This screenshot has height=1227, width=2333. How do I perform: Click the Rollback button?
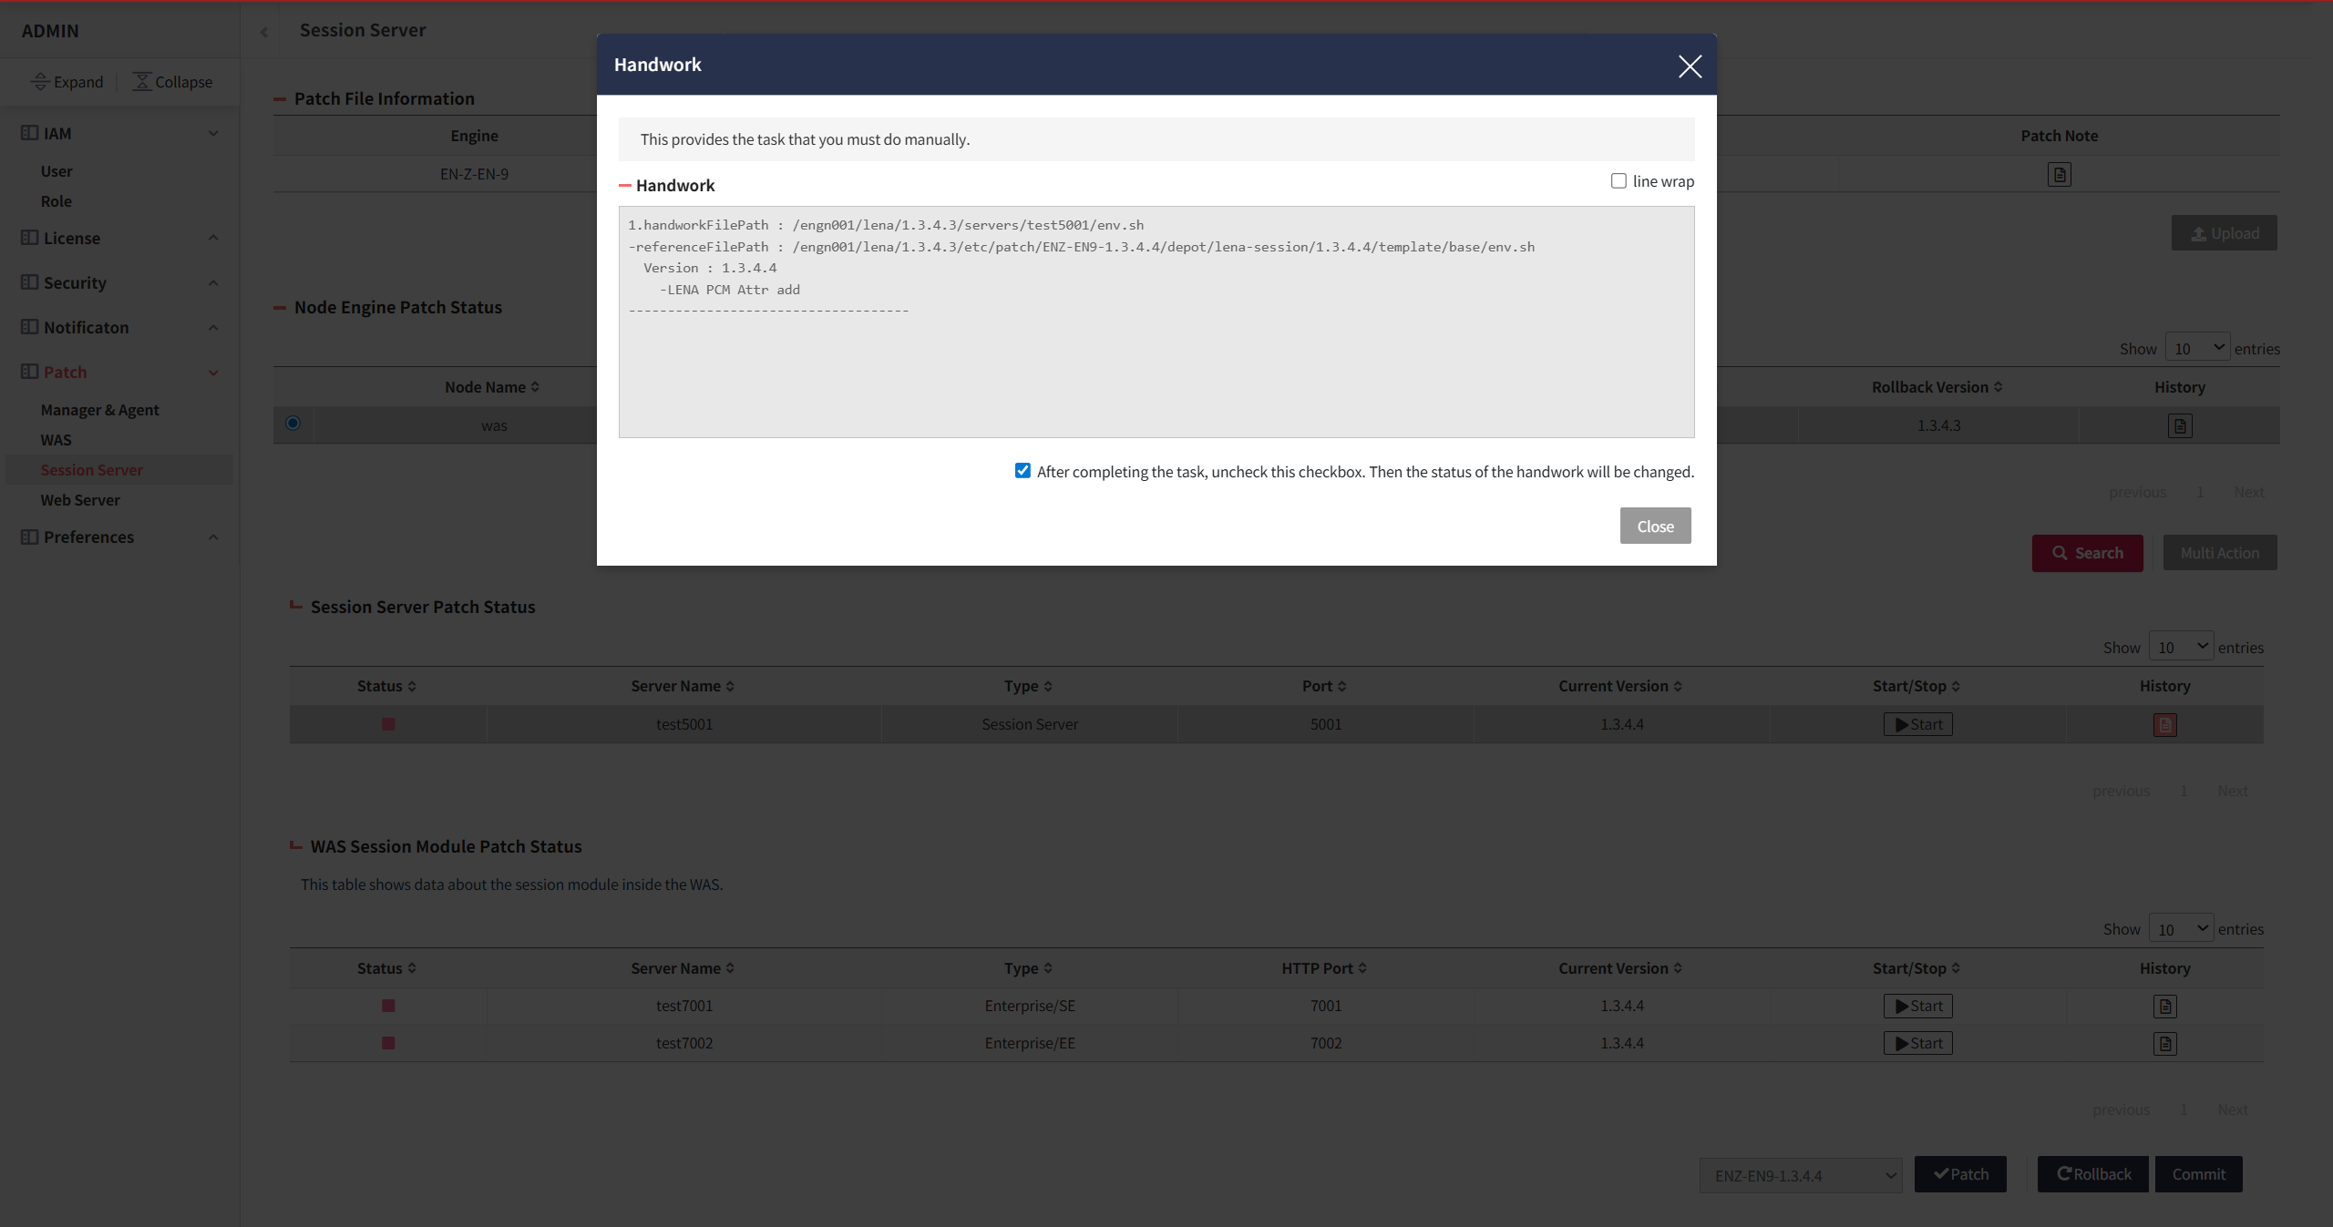pyautogui.click(x=2092, y=1174)
